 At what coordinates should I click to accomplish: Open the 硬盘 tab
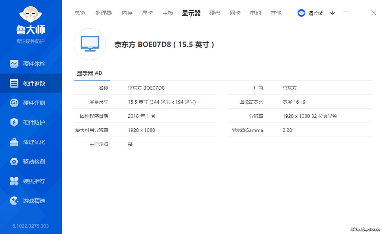tap(215, 13)
